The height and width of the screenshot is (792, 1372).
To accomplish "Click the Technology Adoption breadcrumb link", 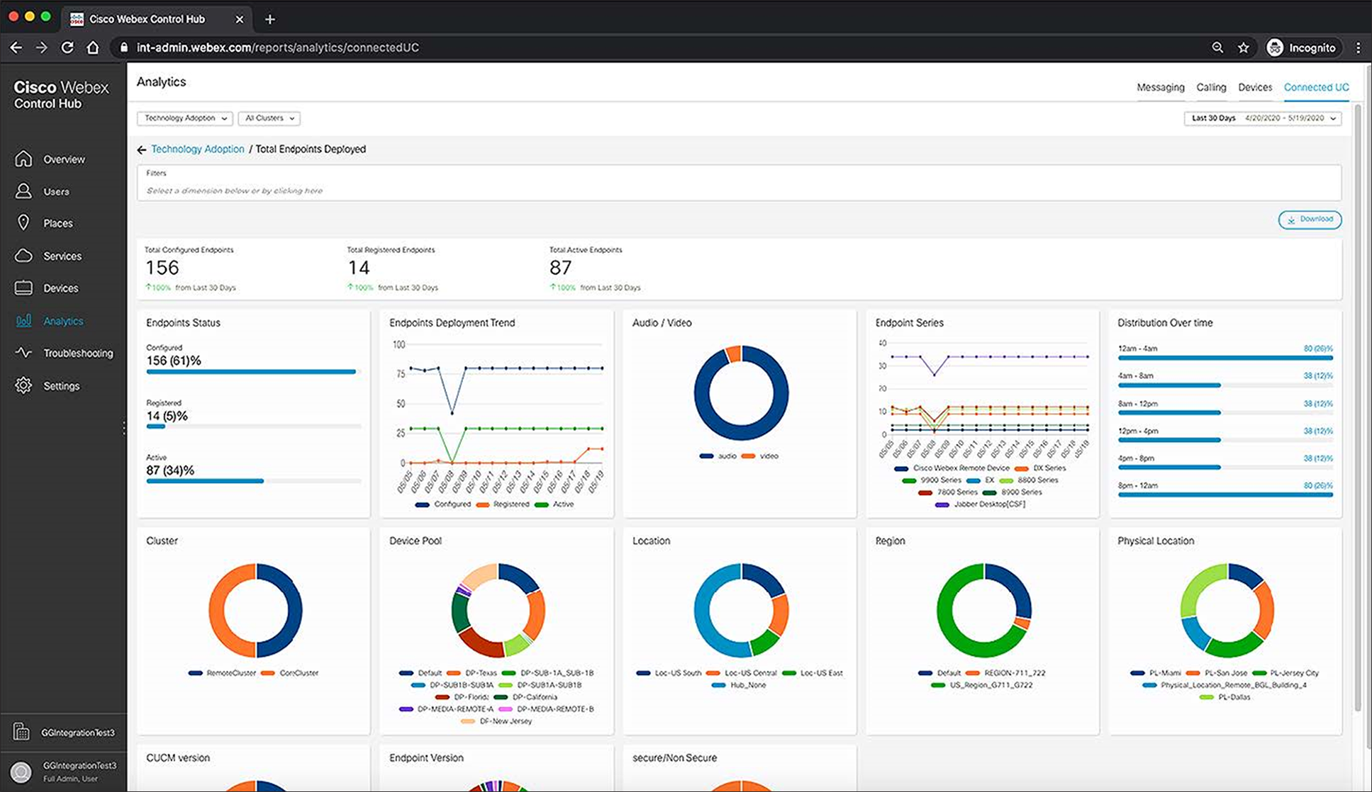I will click(196, 149).
